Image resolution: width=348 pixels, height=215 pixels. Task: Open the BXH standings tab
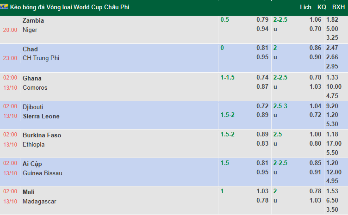pos(338,7)
